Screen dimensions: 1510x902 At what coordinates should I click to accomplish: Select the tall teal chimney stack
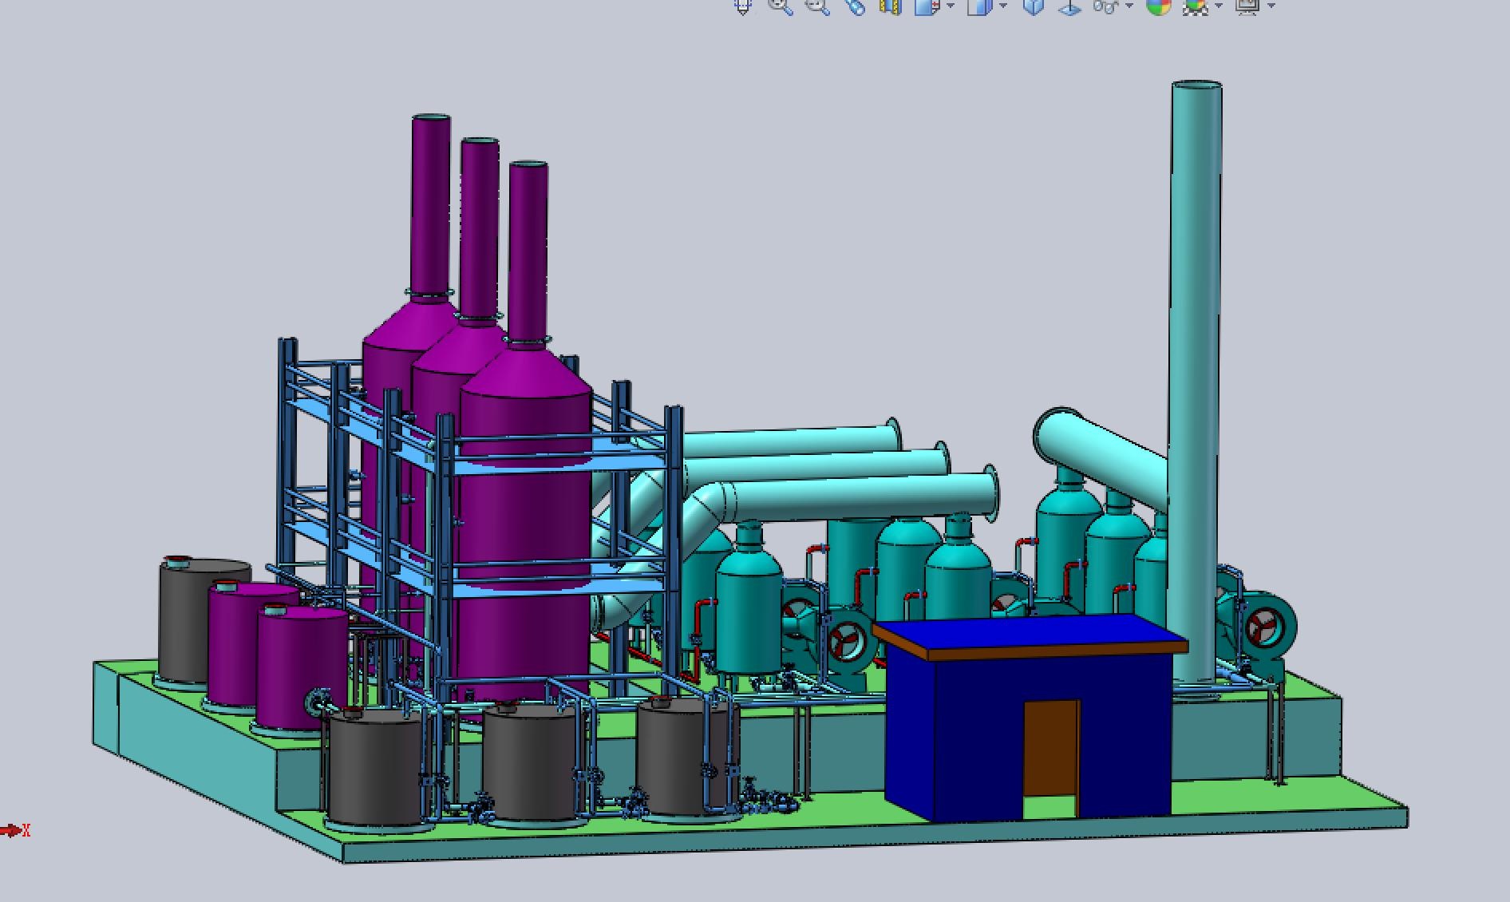(1196, 319)
